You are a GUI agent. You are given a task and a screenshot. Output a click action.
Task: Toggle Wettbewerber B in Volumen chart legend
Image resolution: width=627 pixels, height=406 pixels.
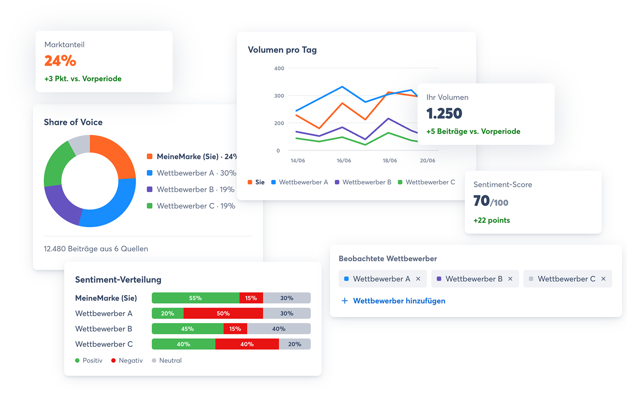363,182
